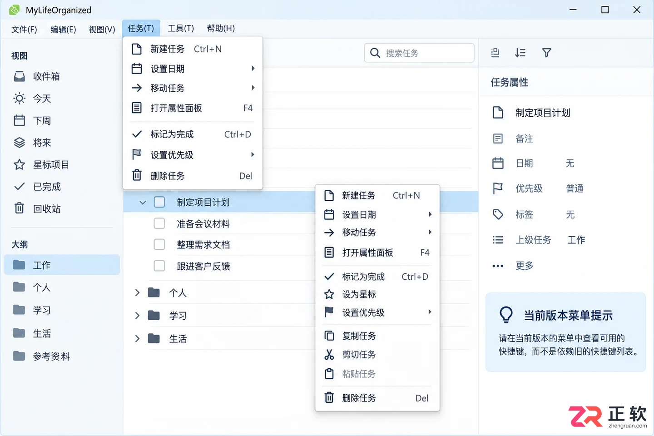Screen dimensions: 654x436
Task: Select the 生活 folder in sidebar outline
Action: pos(62,333)
